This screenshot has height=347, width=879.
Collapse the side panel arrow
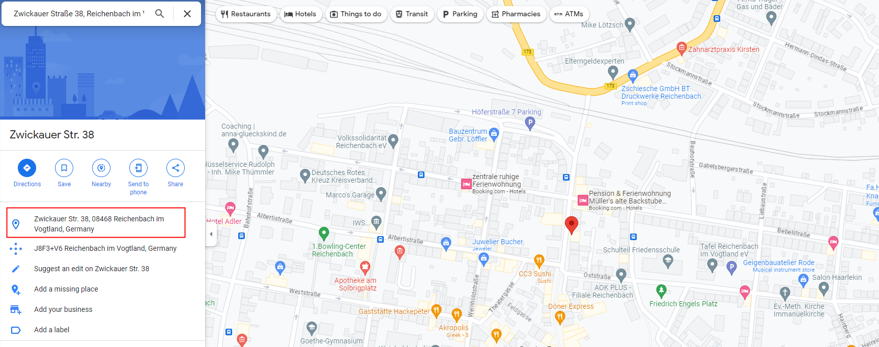[211, 235]
